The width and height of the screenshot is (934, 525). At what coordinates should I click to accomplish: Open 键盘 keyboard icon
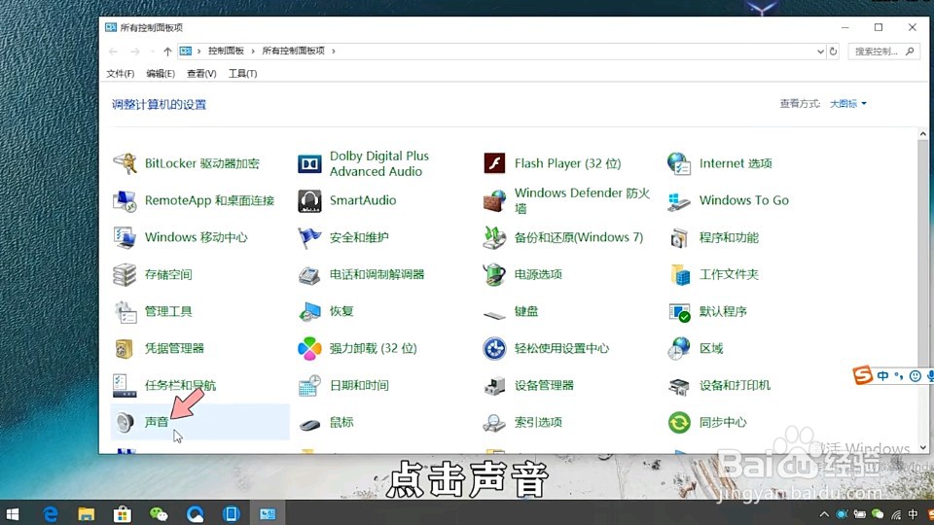[494, 315]
